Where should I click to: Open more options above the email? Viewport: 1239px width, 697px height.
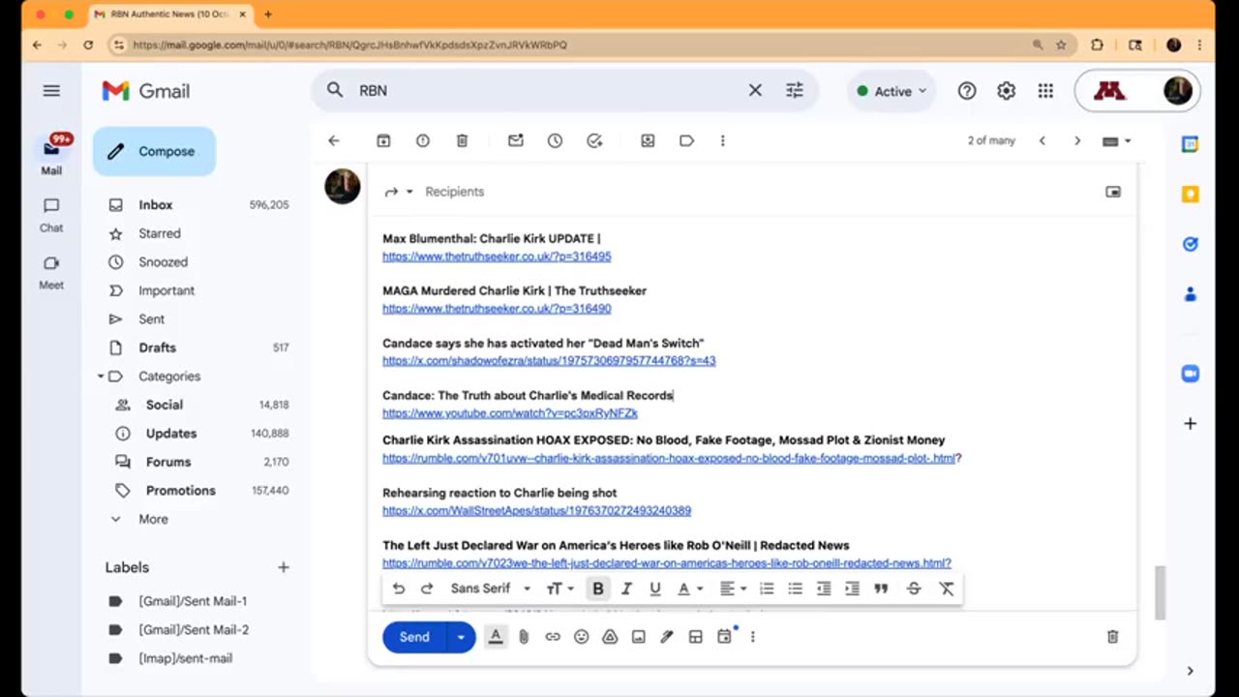[x=722, y=140]
